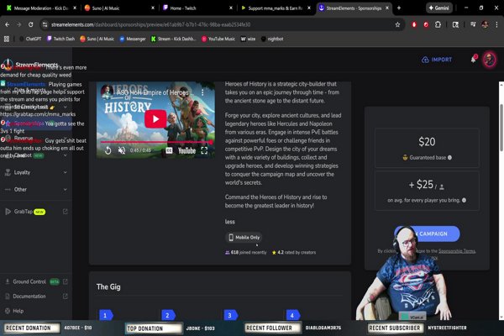504x336 pixels.
Task: Open the Gemini button in tab strip
Action: coord(439,8)
